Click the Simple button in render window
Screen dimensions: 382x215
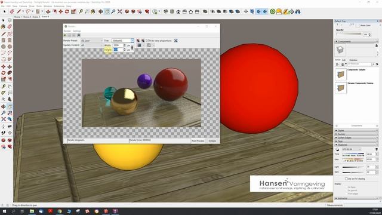coord(212,141)
